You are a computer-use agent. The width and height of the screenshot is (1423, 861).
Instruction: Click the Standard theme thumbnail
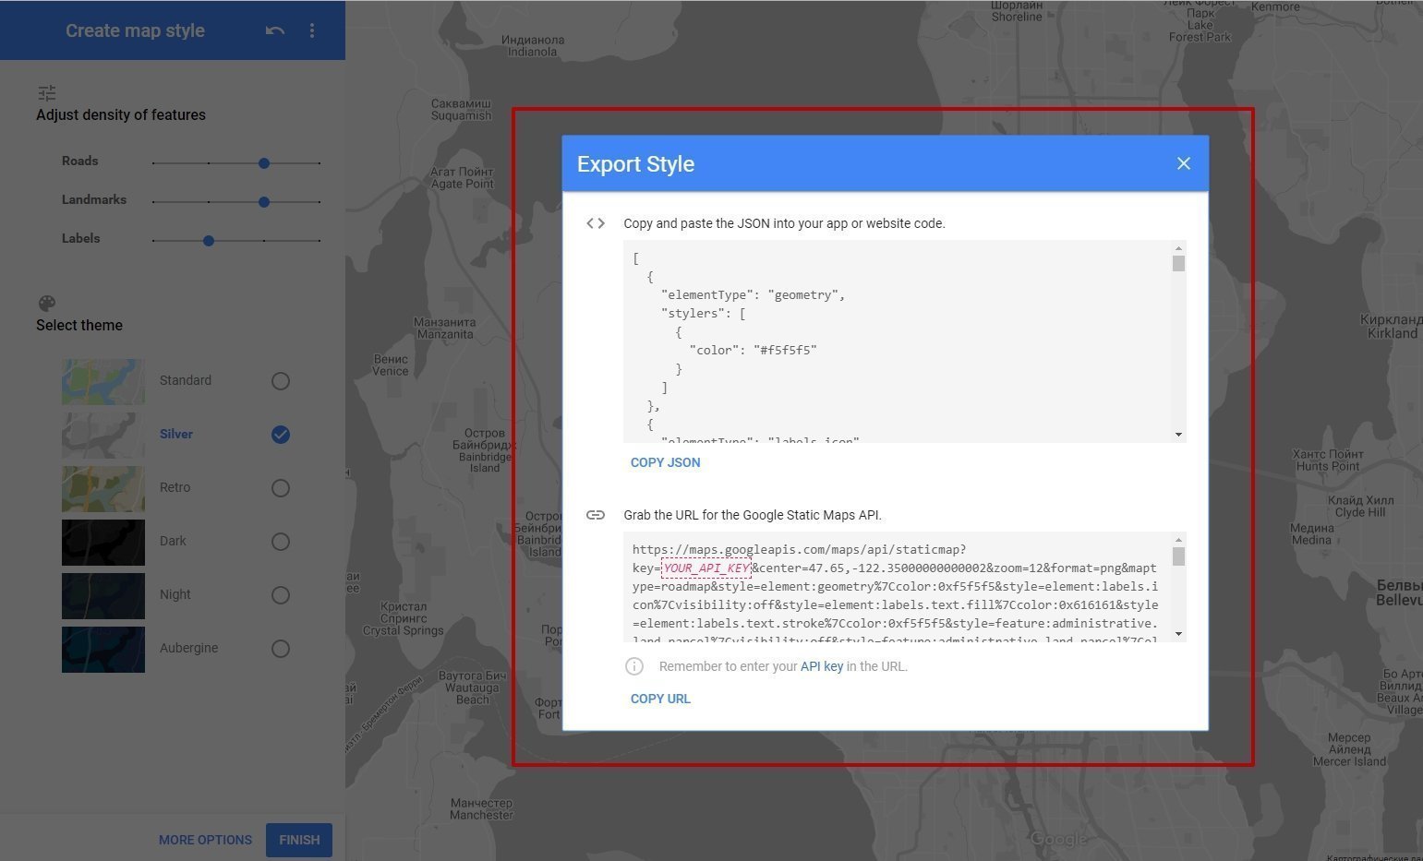click(x=103, y=381)
